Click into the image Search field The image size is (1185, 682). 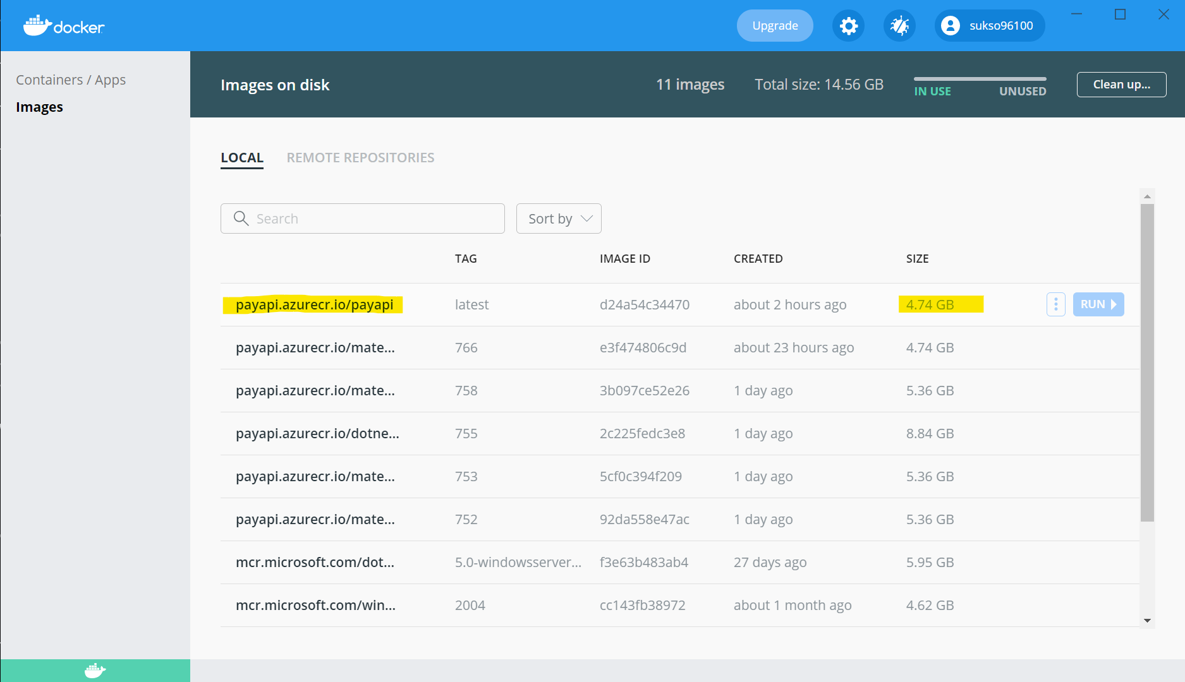pyautogui.click(x=373, y=218)
